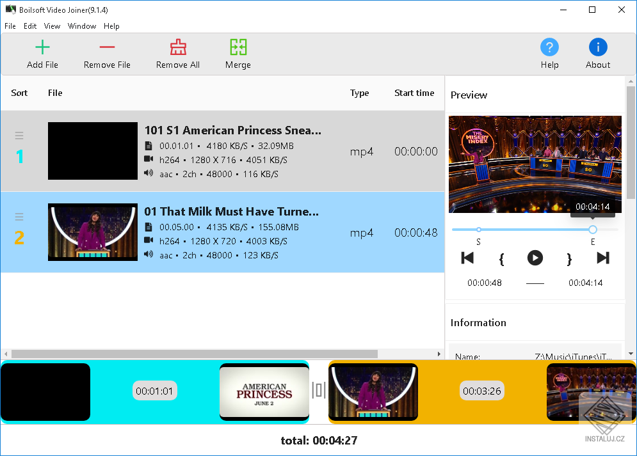The height and width of the screenshot is (456, 637).
Task: Set start mark with left brace button
Action: pos(501,259)
